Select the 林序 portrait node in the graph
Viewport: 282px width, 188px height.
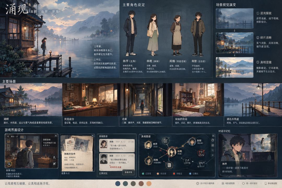[x=148, y=145]
